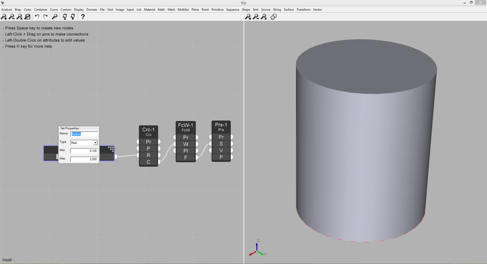Open the Type dropdown in Set Properties
Viewport: 487px width, 264px height.
click(x=95, y=143)
